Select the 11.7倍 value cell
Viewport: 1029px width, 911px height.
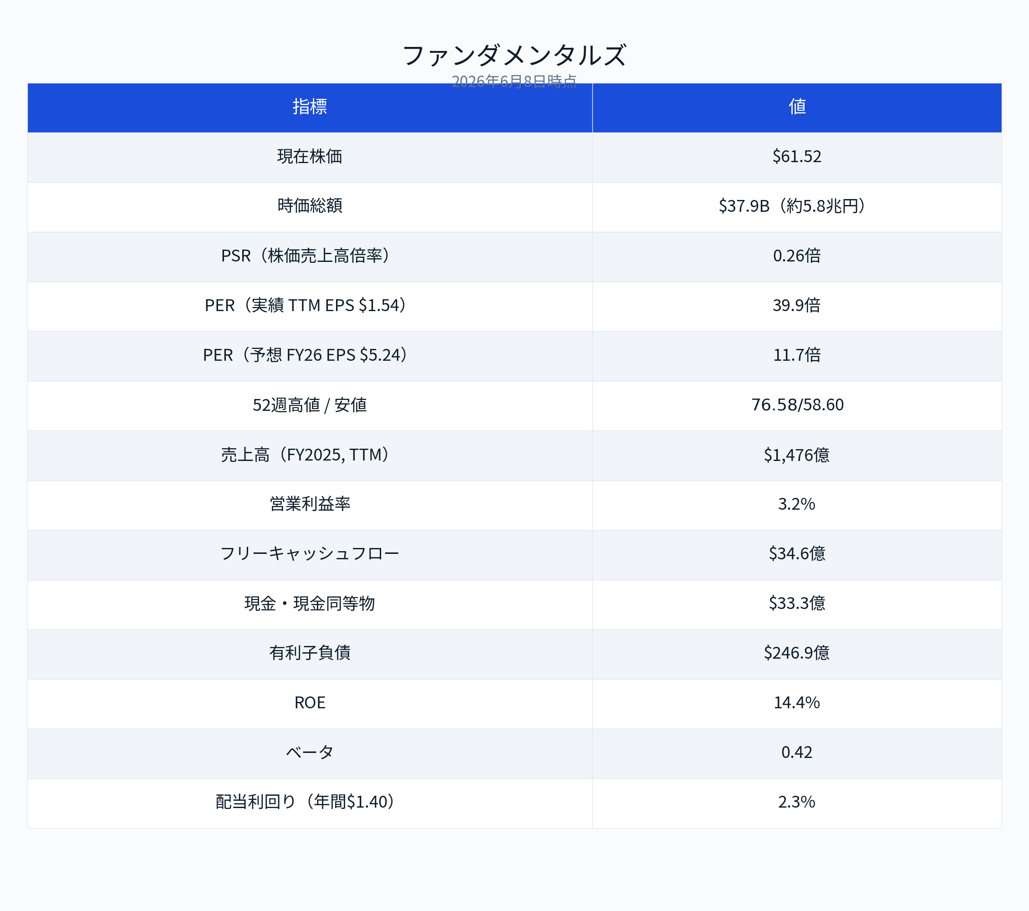797,356
